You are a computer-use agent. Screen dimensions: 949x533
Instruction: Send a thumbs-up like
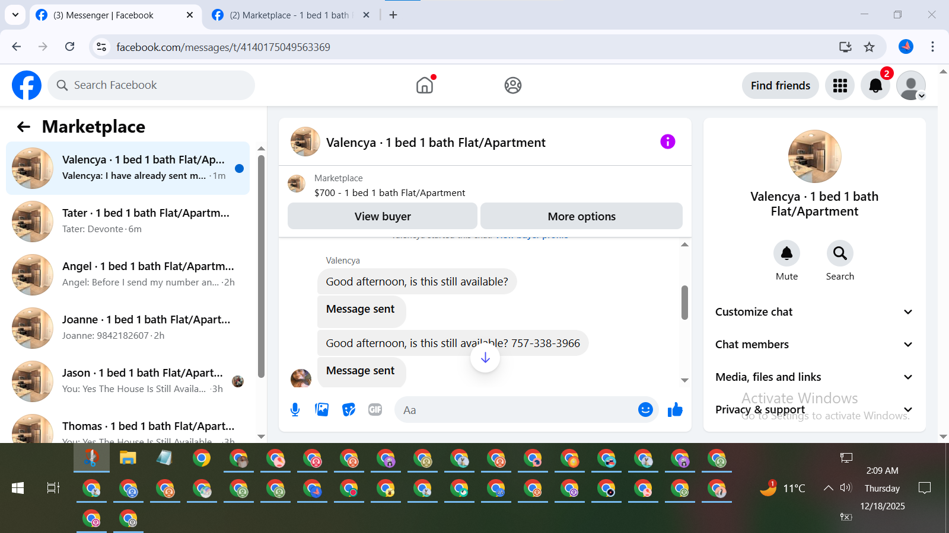675,410
